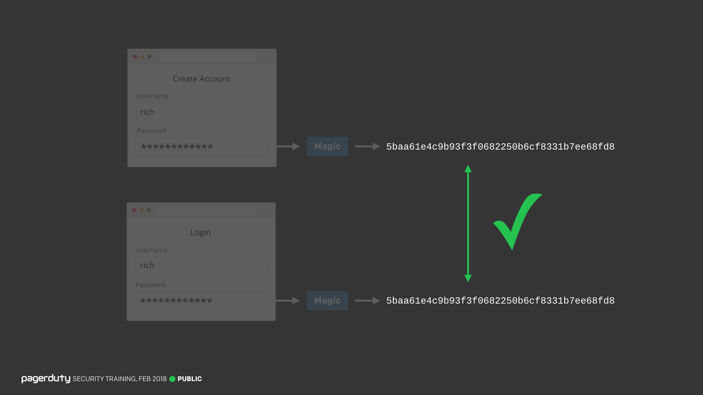Click the upper Magic box
The height and width of the screenshot is (395, 703).
(x=327, y=146)
